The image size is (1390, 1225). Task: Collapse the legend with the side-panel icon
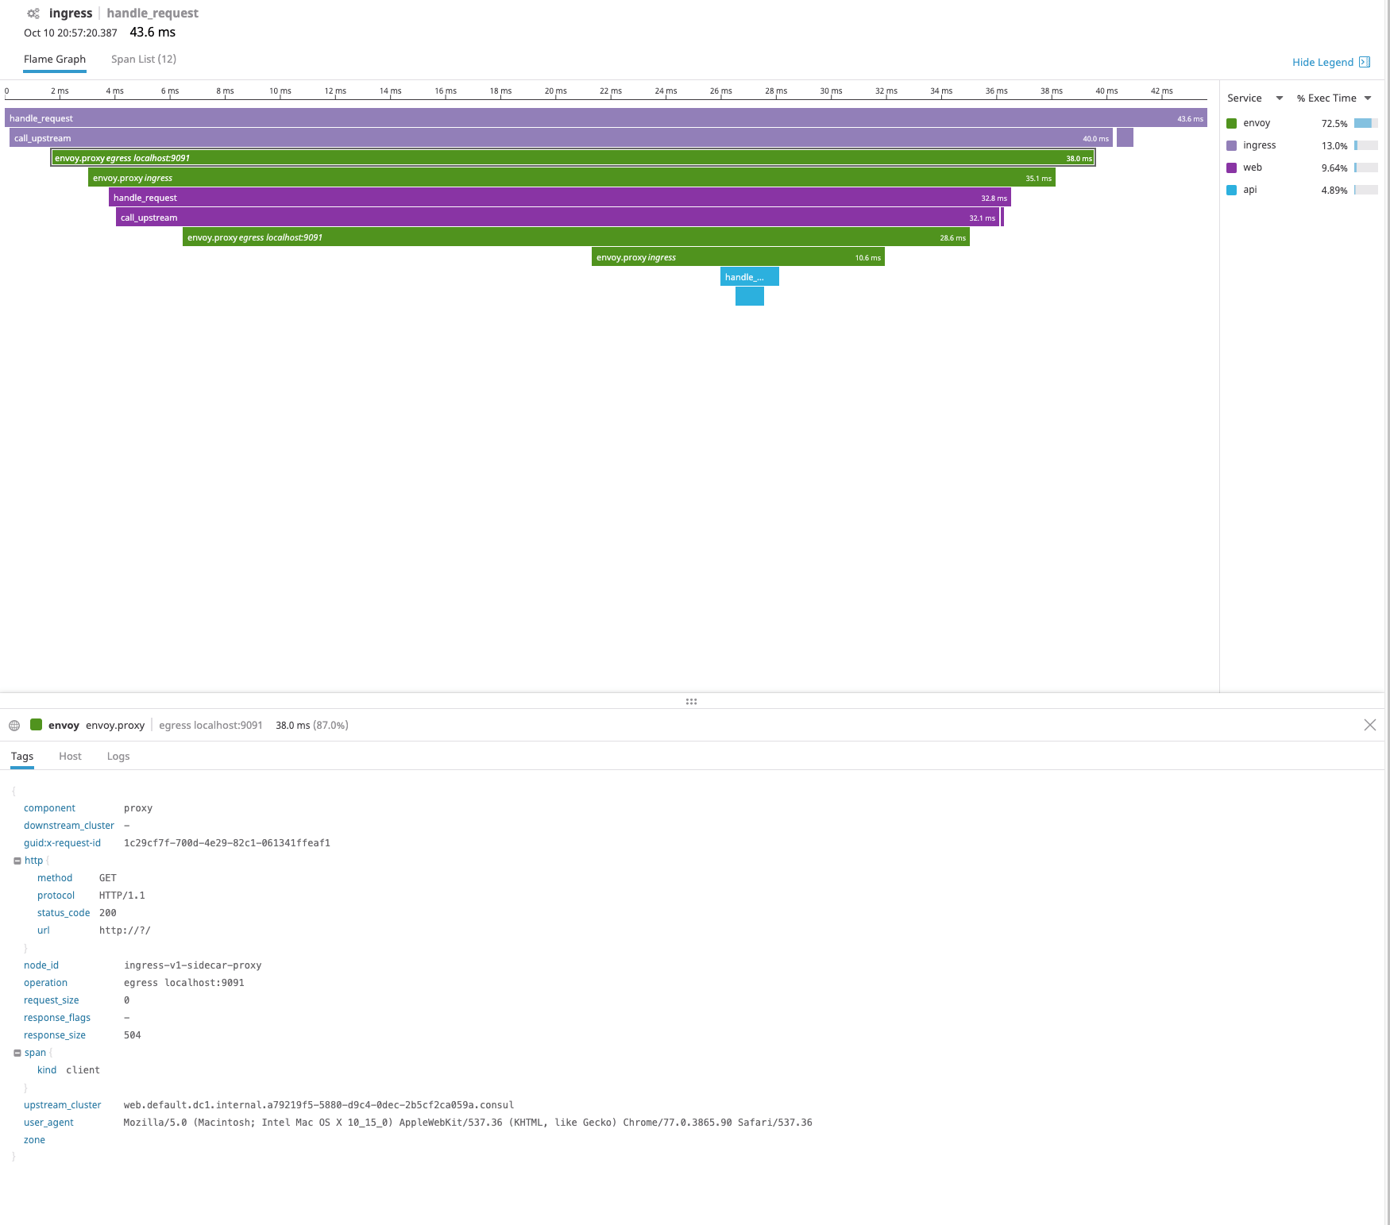tap(1365, 61)
